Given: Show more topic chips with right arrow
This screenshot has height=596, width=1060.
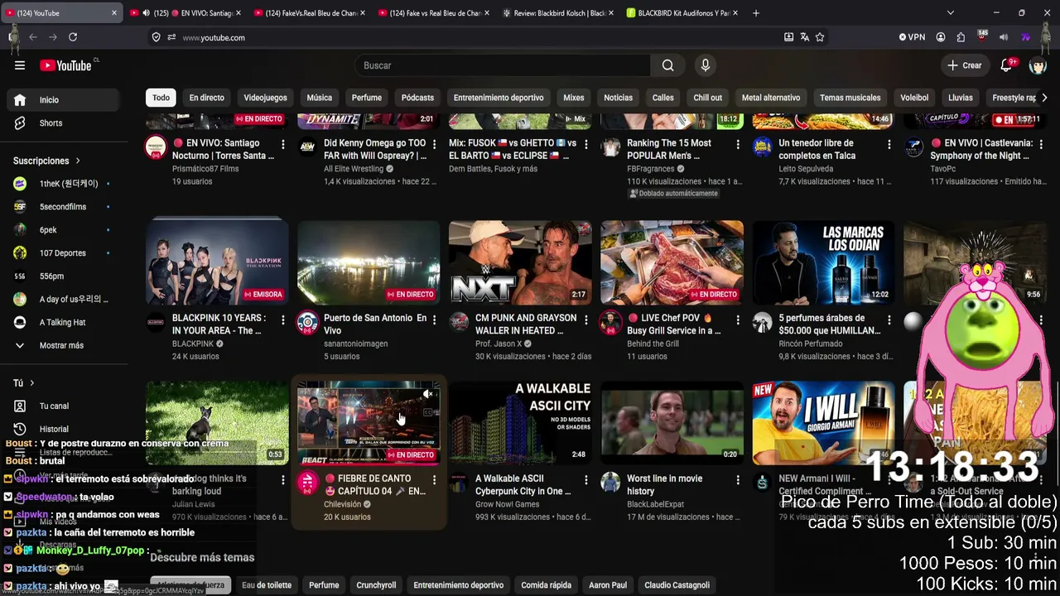Looking at the screenshot, I should coord(1044,98).
